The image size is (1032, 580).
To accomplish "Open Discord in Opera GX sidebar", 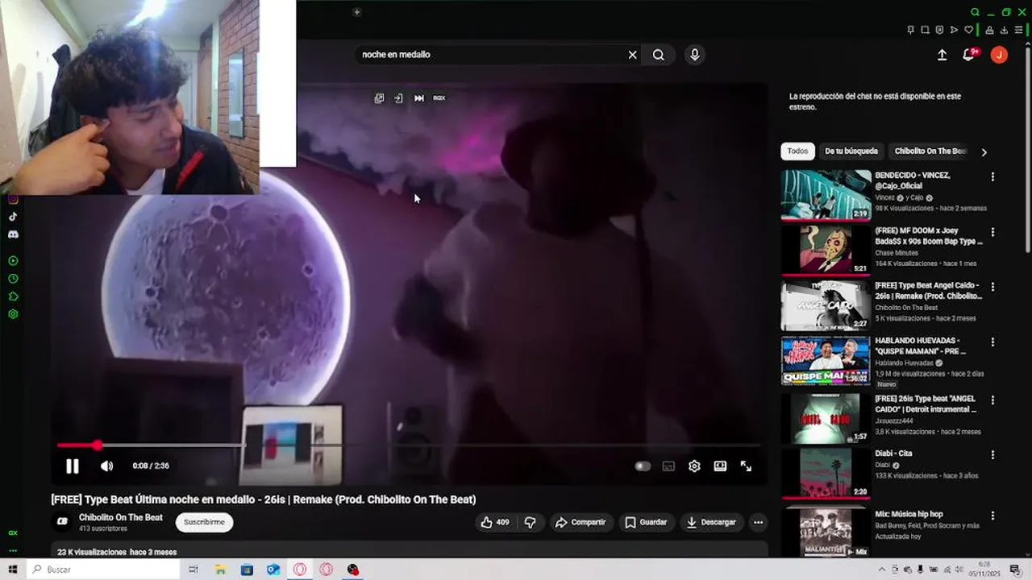I will click(13, 234).
